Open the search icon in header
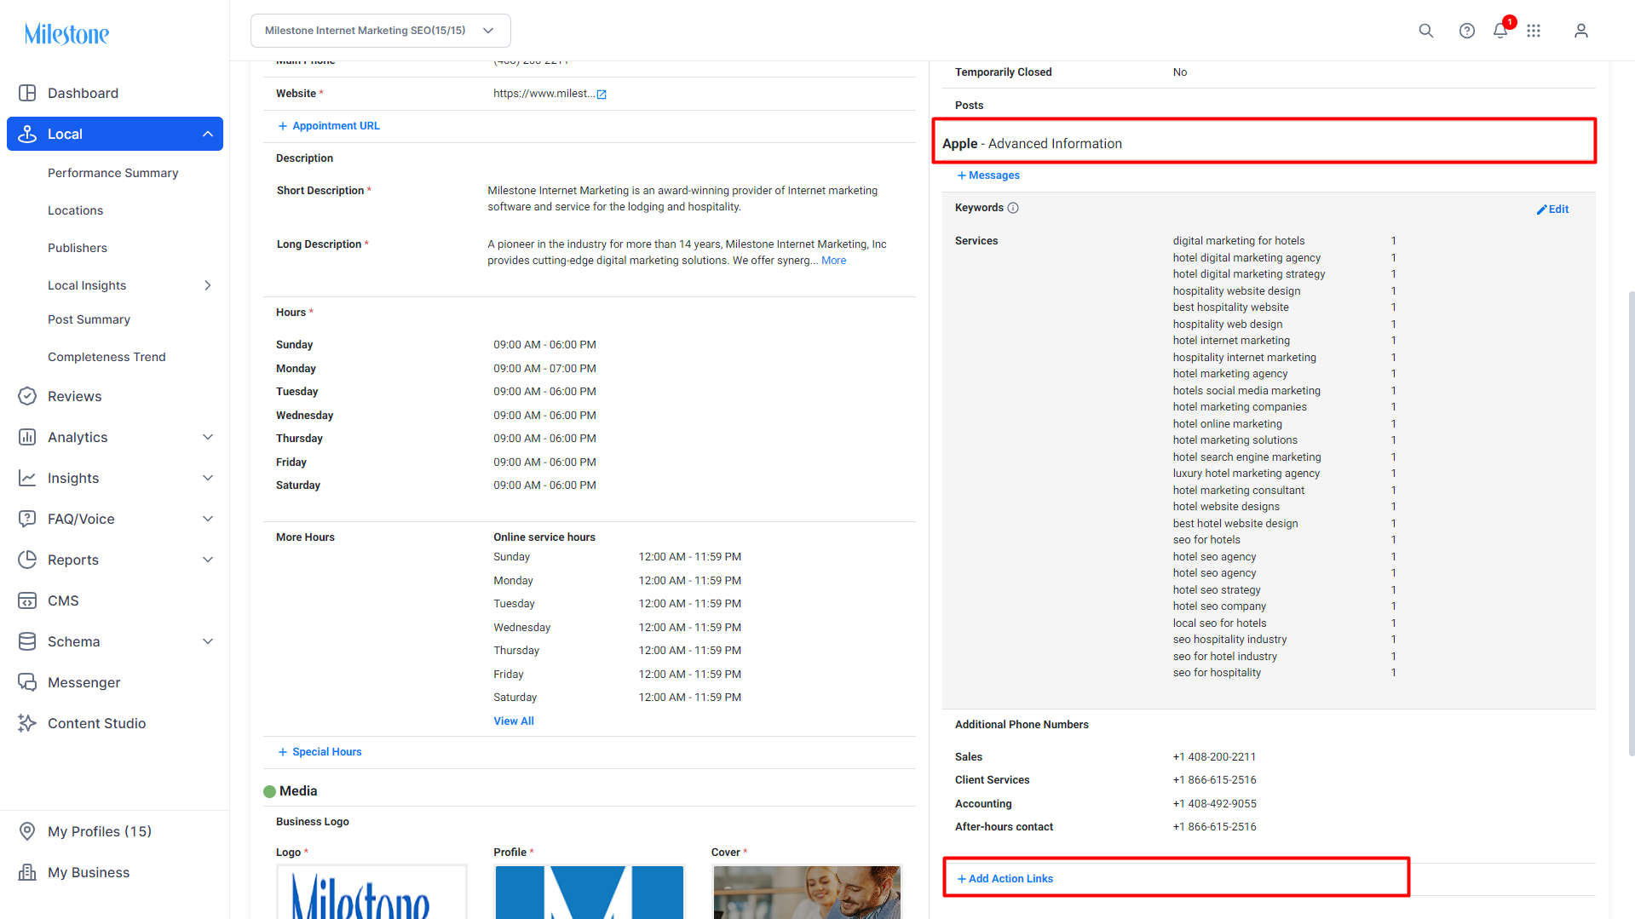This screenshot has width=1635, height=919. click(1425, 31)
